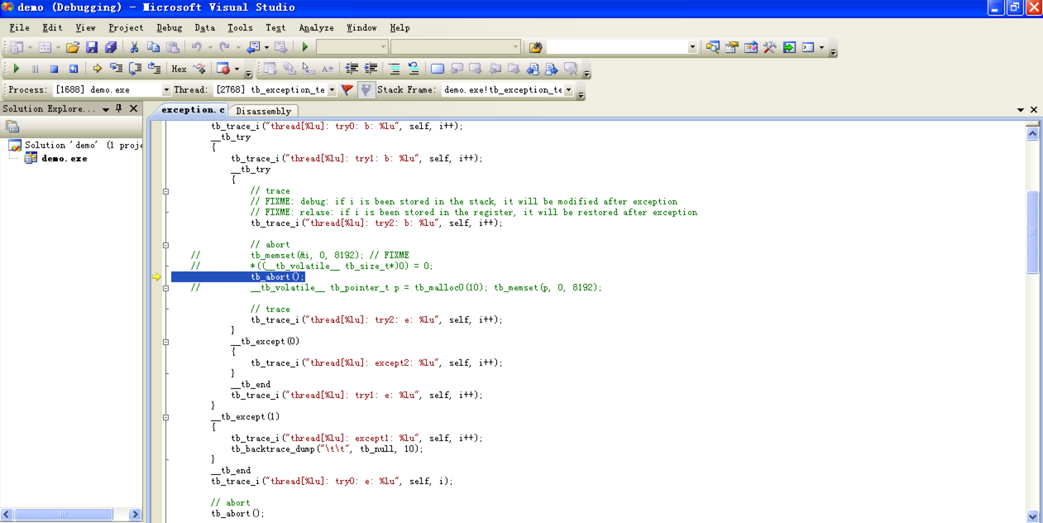Open the Edit menu
The image size is (1043, 523).
click(x=52, y=27)
